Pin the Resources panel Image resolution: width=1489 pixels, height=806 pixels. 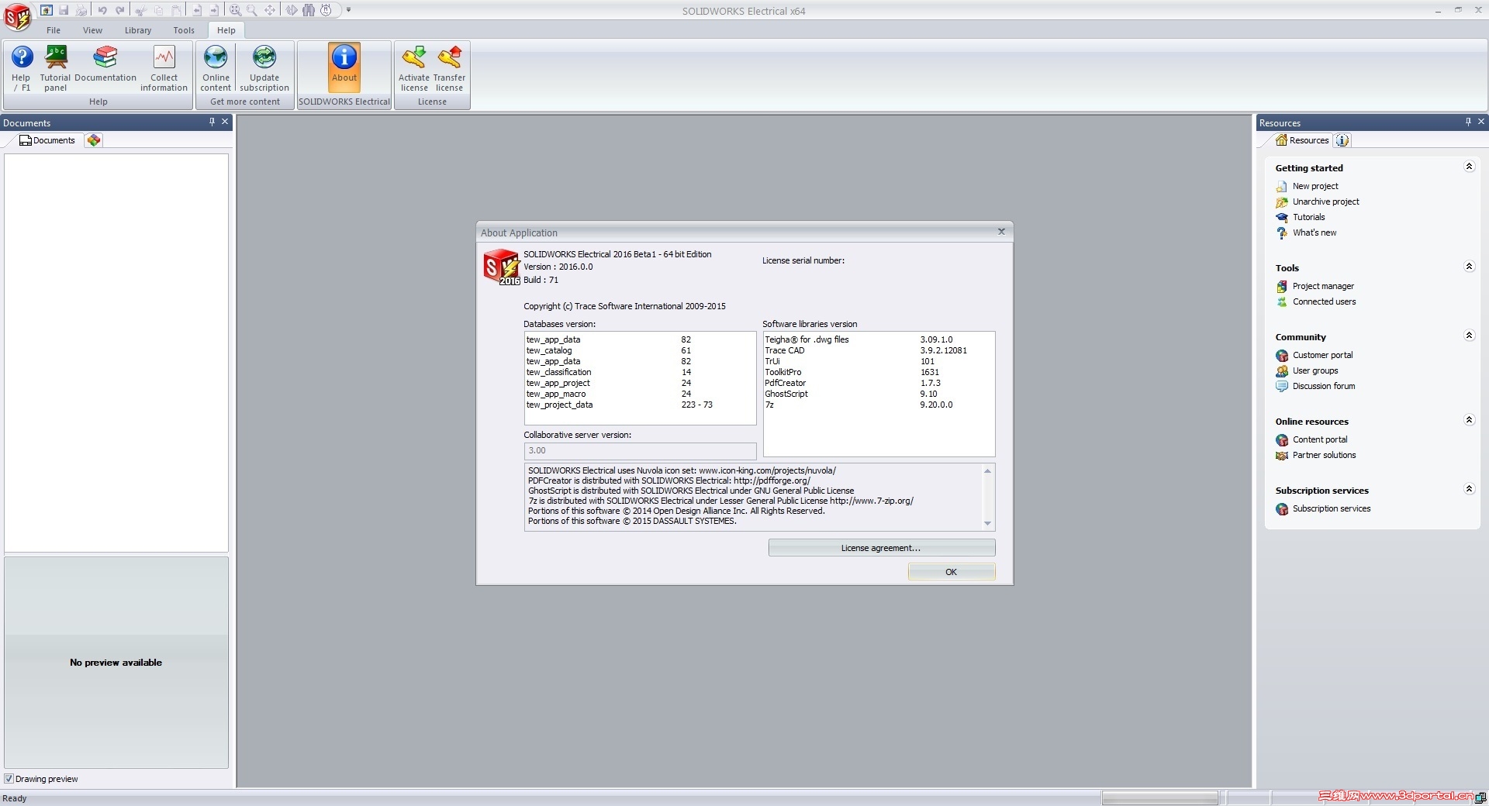tap(1468, 122)
